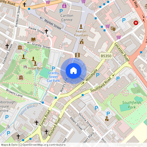Click the town hall icon below Fearon Fountain
Screen dimensions: 147x147
click(x=82, y=41)
